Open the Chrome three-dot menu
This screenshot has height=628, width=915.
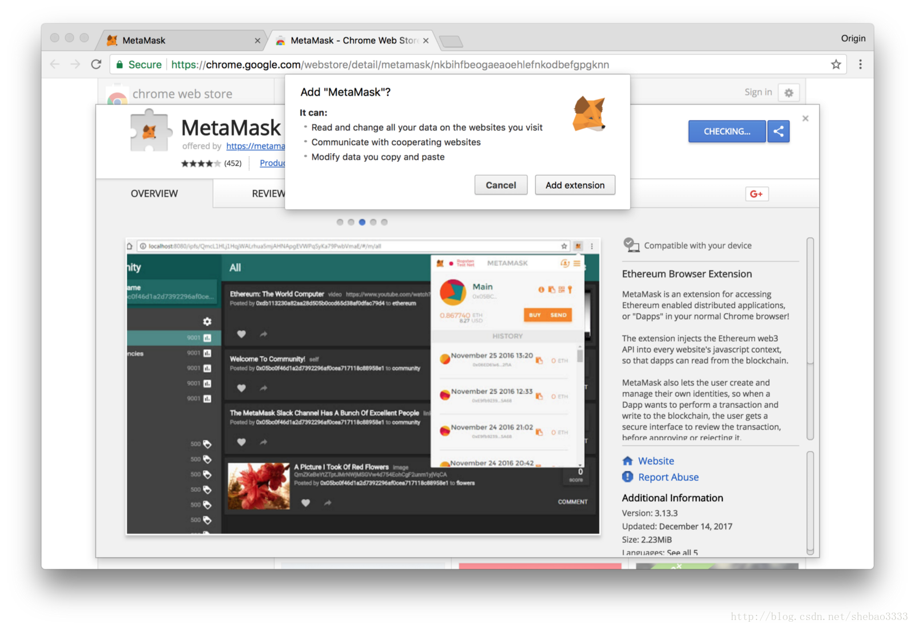[860, 65]
